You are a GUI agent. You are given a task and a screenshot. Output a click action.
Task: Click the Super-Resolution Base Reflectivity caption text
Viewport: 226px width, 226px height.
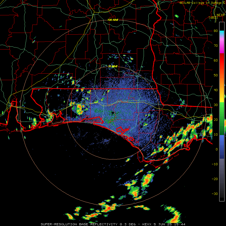coord(79,224)
